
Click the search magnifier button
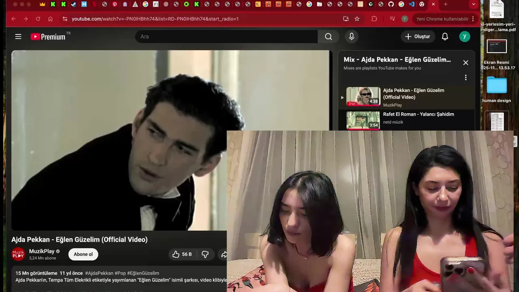(328, 36)
